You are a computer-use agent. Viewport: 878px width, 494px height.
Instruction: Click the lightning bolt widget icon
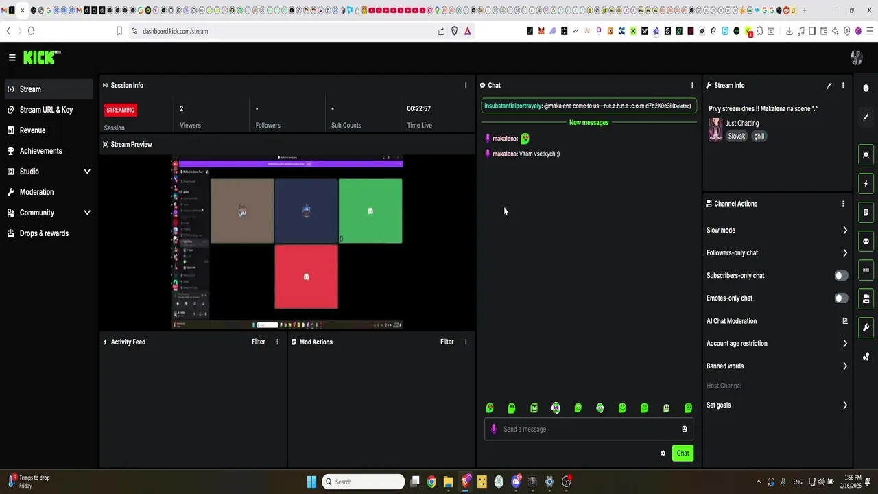(866, 184)
